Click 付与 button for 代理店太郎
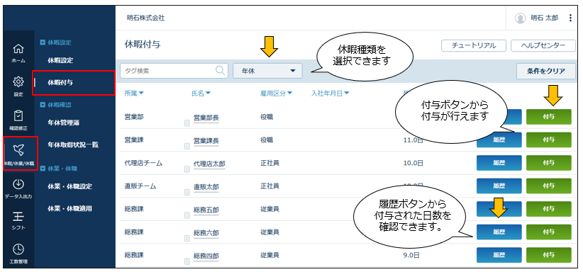Image resolution: width=583 pixels, height=272 pixels. click(549, 163)
